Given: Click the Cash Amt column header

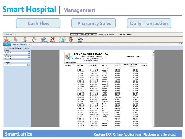Looking at the screenshot, I should (118, 65).
